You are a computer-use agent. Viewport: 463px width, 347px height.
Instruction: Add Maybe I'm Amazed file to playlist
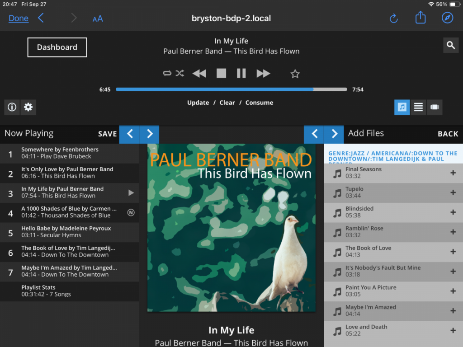click(x=453, y=311)
